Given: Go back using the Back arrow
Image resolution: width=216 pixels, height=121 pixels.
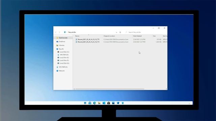Looking at the screenshot, I should (x=56, y=32).
